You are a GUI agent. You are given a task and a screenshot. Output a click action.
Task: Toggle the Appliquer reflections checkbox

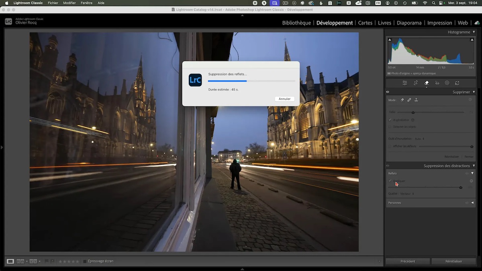[x=390, y=181]
